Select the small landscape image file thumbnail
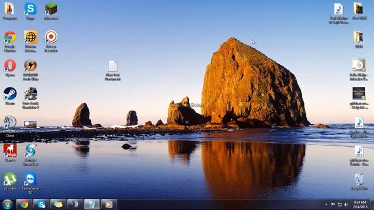This screenshot has width=374, height=210. tap(30, 124)
